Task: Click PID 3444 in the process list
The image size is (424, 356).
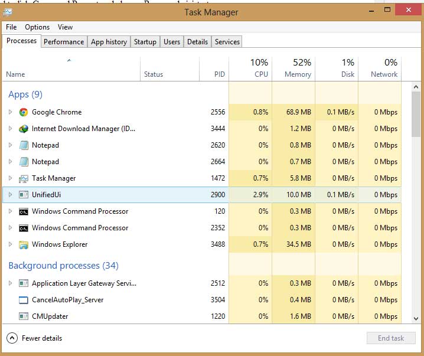Action: click(x=218, y=128)
